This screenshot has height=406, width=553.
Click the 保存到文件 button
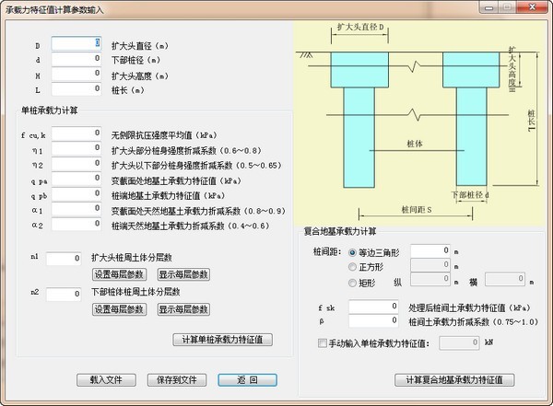coord(175,379)
